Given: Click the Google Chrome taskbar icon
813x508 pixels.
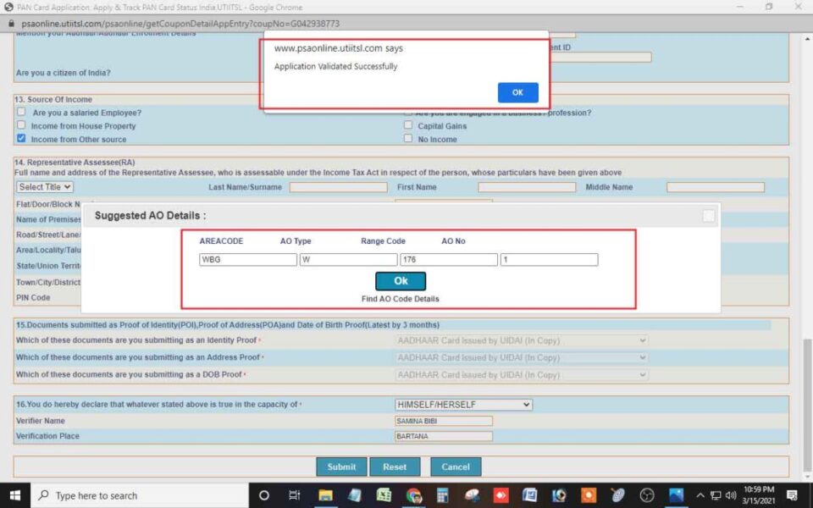Looking at the screenshot, I should [x=413, y=495].
